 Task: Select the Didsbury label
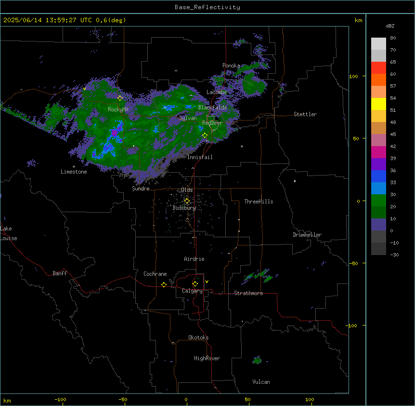pyautogui.click(x=184, y=208)
